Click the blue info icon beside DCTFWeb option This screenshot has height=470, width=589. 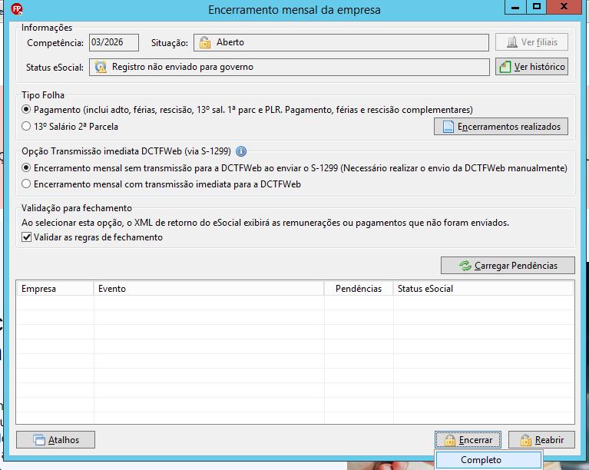tap(241, 151)
